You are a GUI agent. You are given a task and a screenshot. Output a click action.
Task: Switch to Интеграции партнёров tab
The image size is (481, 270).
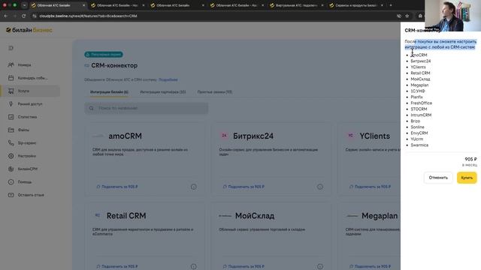click(163, 91)
